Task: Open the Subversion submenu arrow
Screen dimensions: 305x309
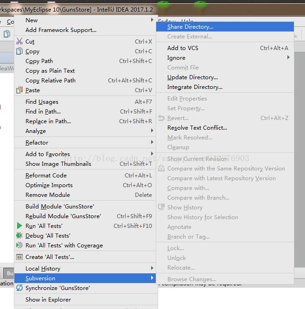Action: pos(152,278)
